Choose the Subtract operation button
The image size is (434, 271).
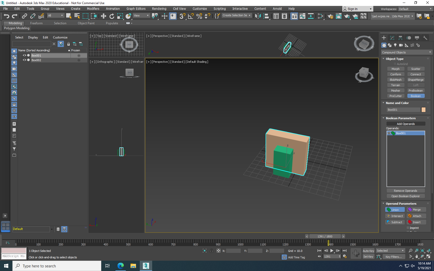394,222
